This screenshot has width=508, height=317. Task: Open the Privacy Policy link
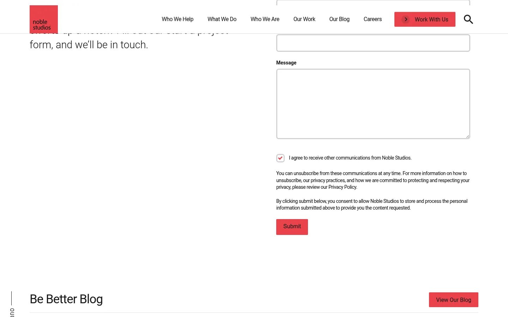coord(343,187)
